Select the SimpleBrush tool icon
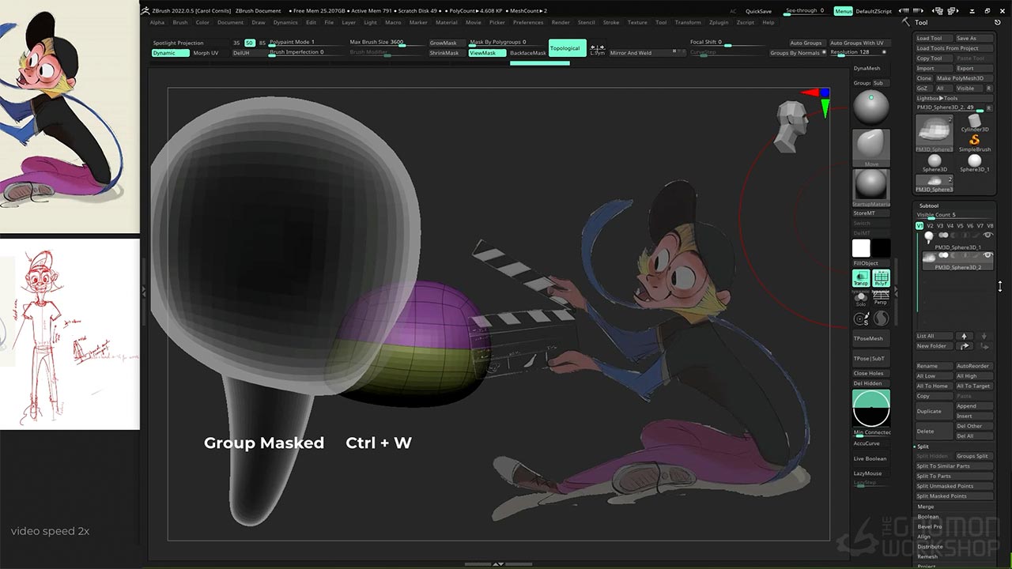The height and width of the screenshot is (569, 1012). tap(974, 142)
